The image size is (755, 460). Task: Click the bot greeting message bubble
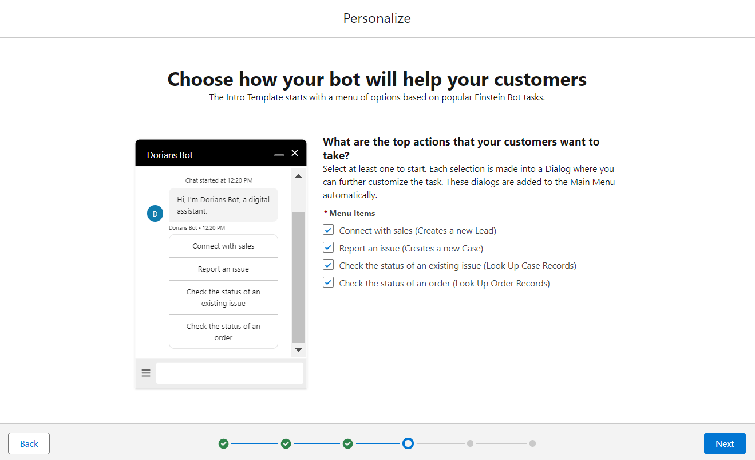(223, 205)
